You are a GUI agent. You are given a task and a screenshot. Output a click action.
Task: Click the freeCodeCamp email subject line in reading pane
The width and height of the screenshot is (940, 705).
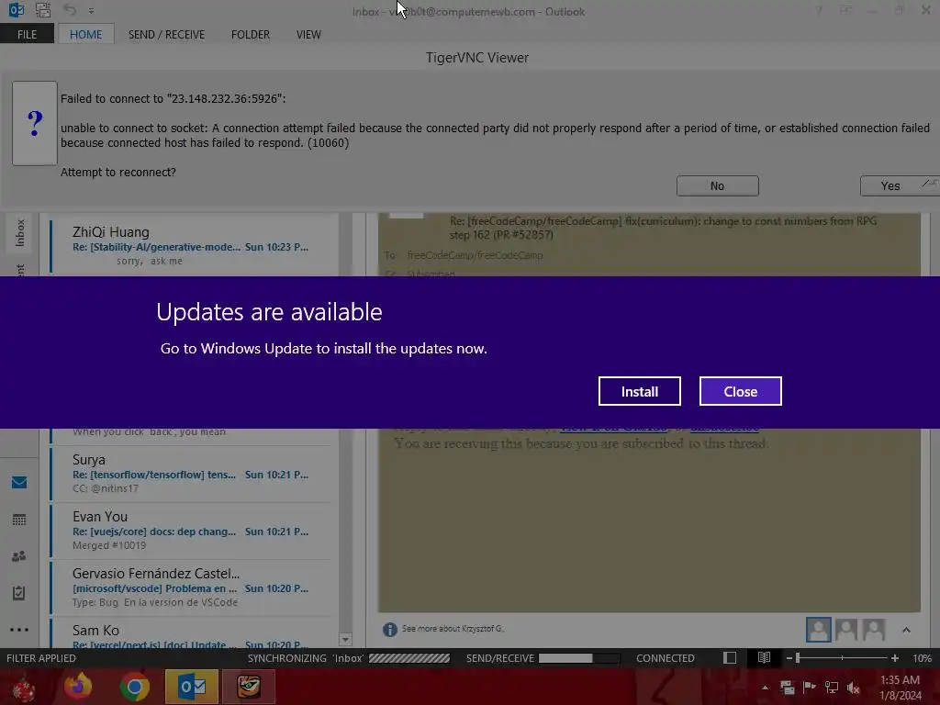(663, 228)
